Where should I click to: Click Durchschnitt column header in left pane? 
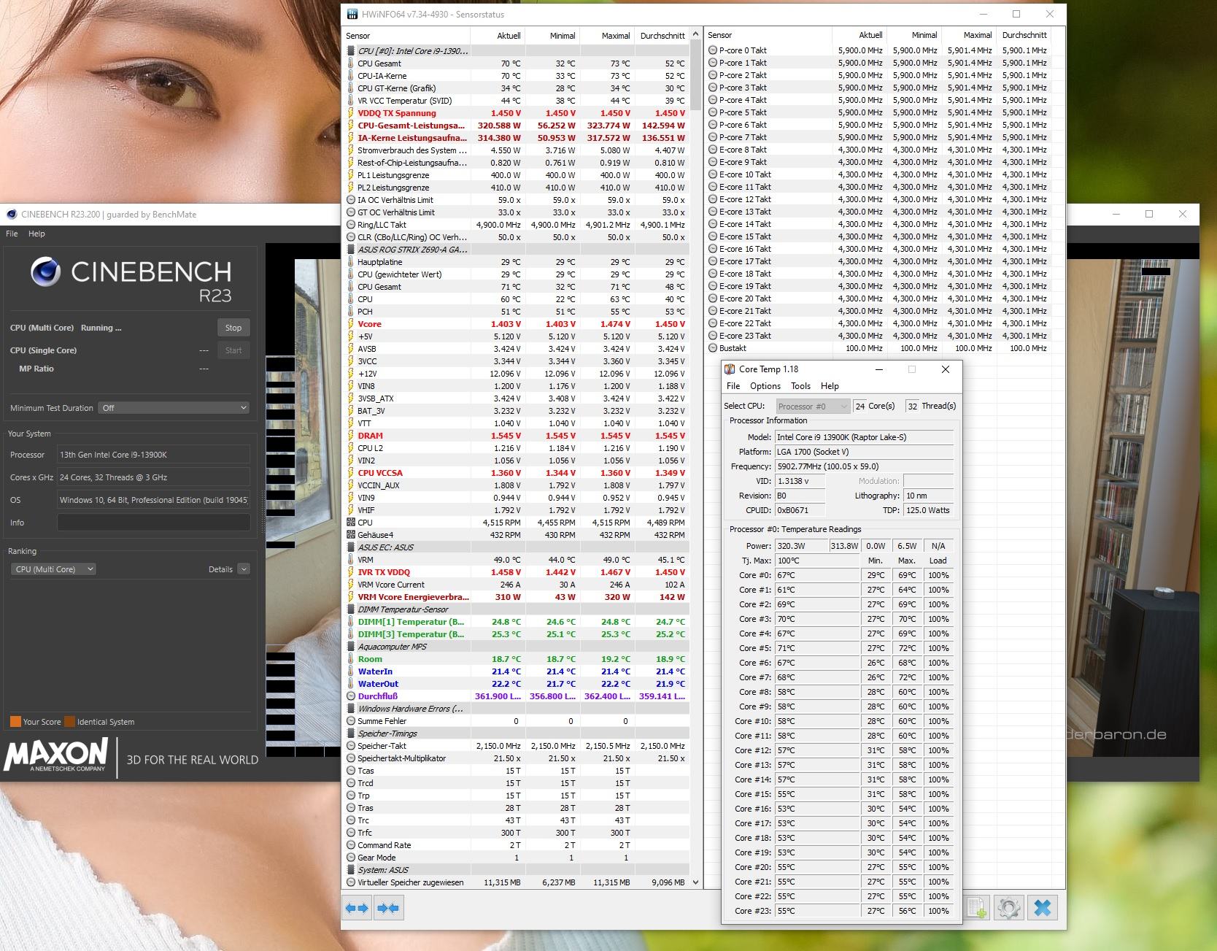(x=662, y=36)
